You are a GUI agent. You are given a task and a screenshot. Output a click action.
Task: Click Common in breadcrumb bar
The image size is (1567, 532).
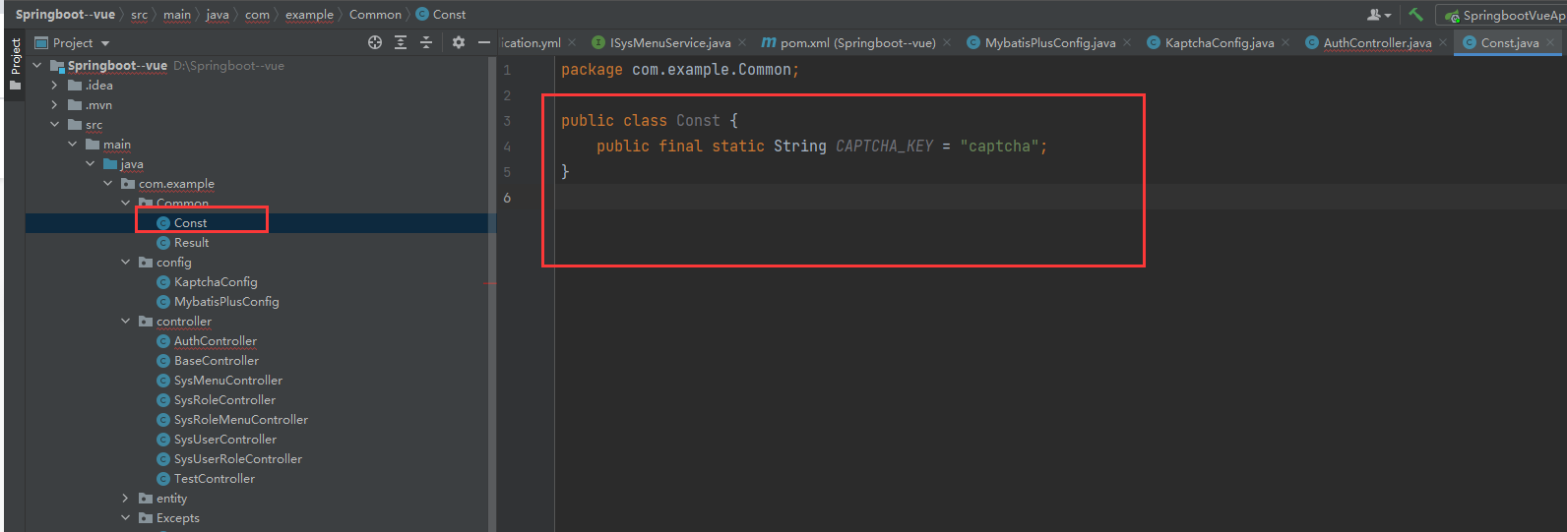pos(375,15)
